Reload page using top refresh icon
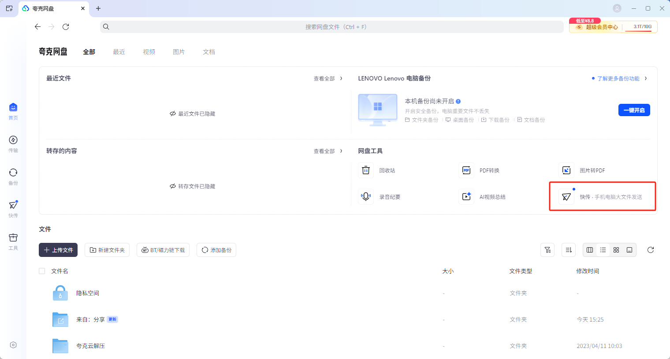The height and width of the screenshot is (359, 670). click(x=66, y=27)
